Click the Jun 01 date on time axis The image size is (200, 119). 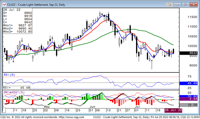(91, 110)
